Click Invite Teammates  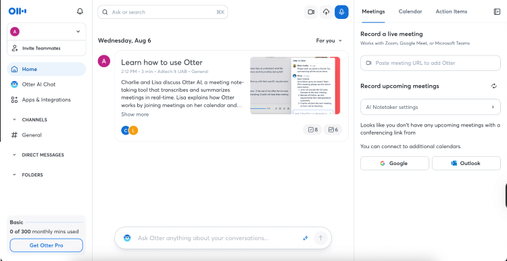[x=46, y=48]
